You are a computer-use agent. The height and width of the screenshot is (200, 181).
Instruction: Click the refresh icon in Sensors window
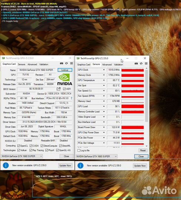coord(141,63)
